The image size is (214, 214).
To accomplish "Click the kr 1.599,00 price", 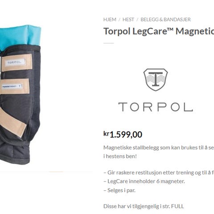I will (x=123, y=134).
